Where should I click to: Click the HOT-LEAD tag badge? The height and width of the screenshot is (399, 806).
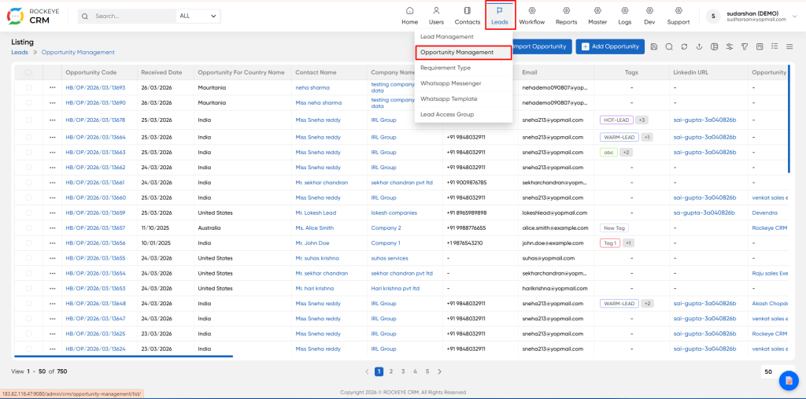point(617,120)
